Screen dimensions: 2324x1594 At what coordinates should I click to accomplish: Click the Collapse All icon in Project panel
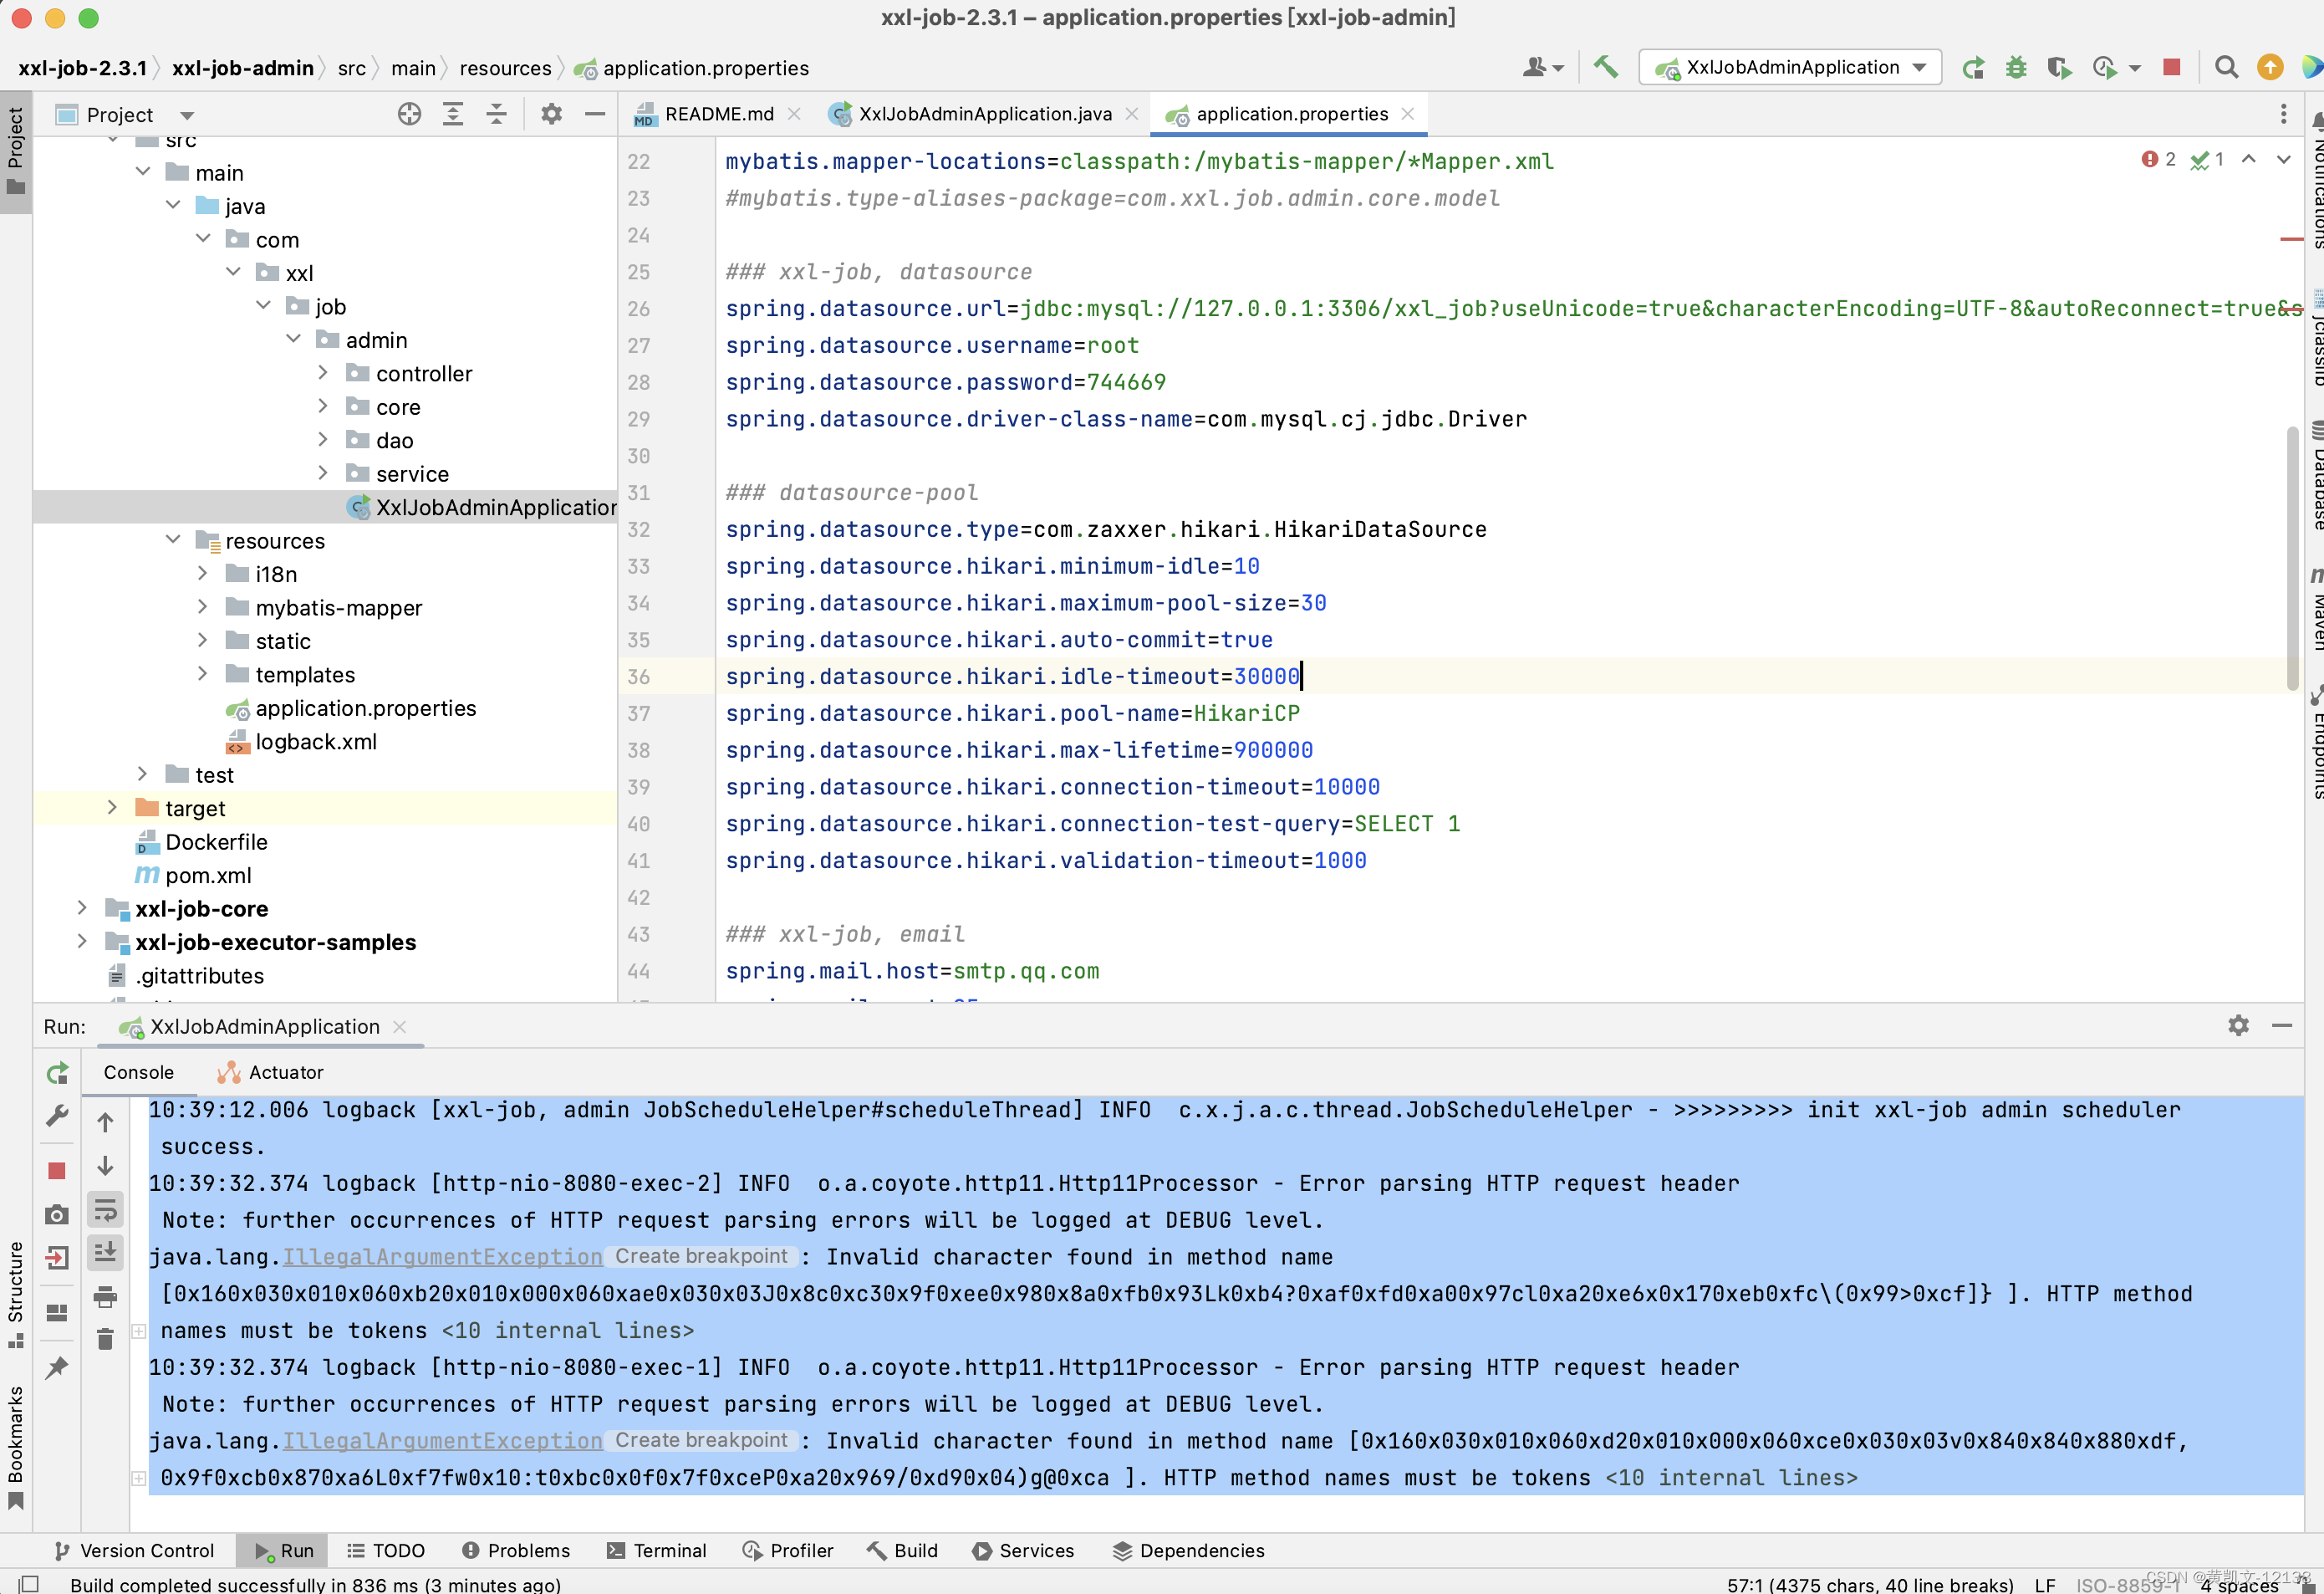pos(496,114)
